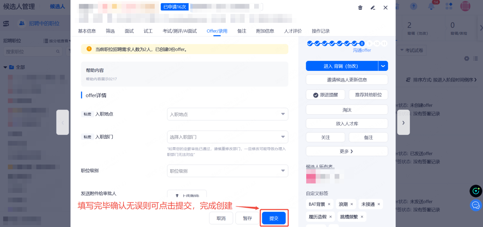
Task: Open the AI assistant floating icon
Action: [476, 191]
